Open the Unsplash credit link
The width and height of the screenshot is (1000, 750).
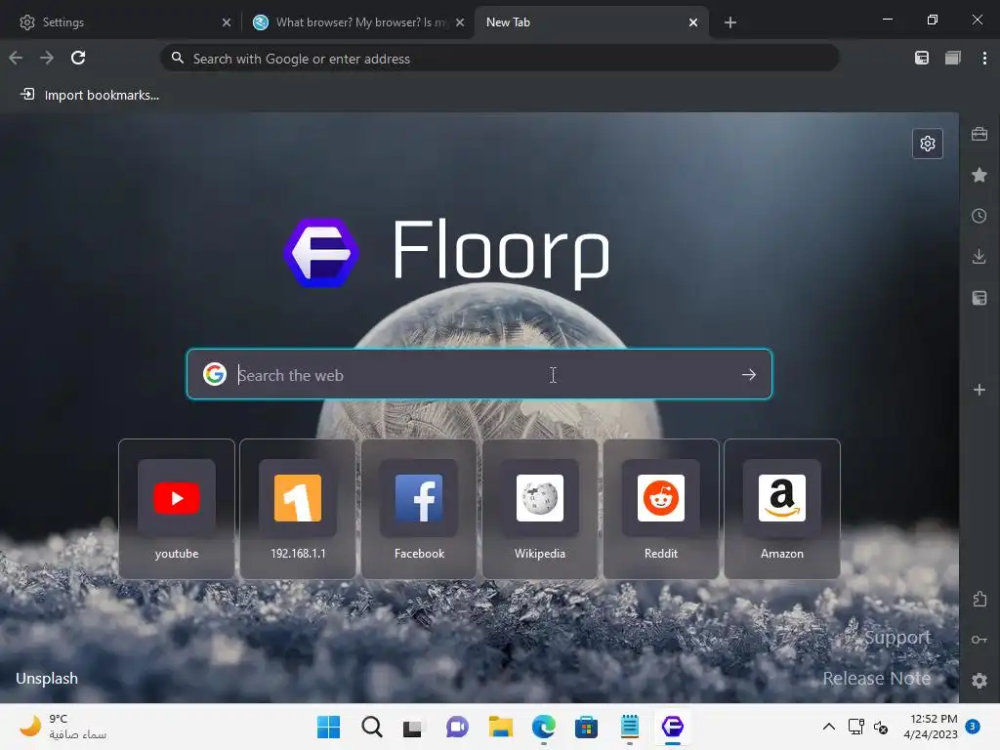tap(47, 678)
